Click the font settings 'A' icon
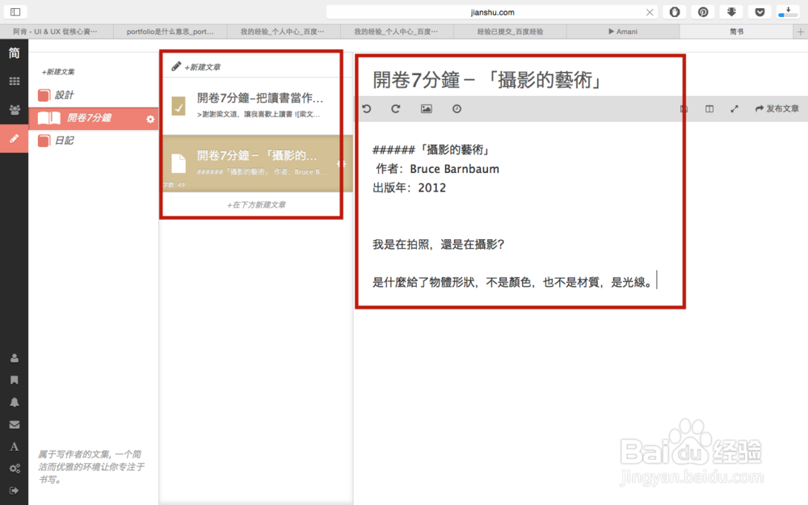808x505 pixels. click(x=14, y=445)
